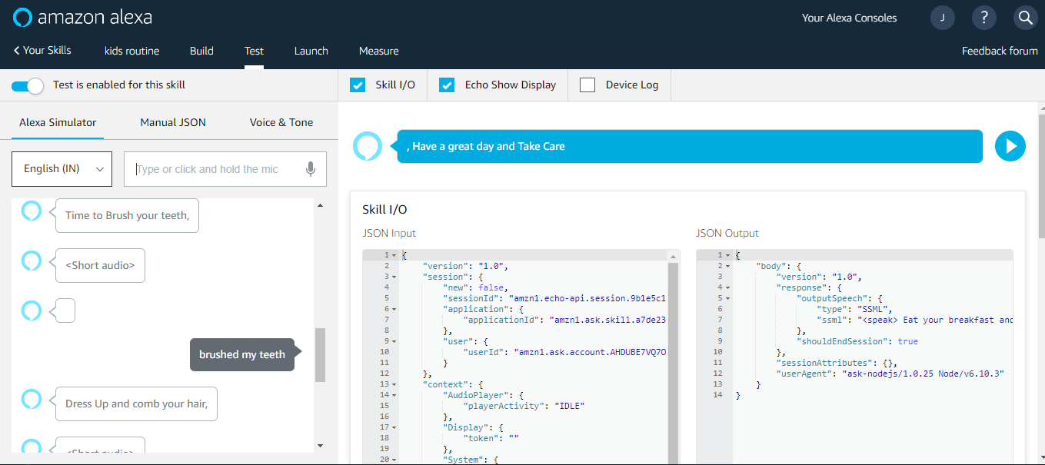Switch to the Build tab
The image size is (1045, 465).
(201, 51)
